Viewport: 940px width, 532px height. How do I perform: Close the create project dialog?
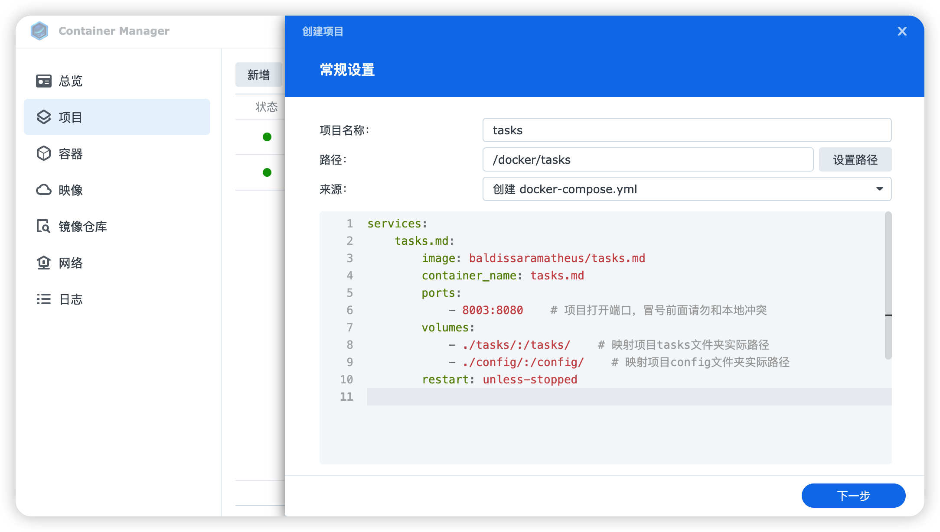pos(902,31)
